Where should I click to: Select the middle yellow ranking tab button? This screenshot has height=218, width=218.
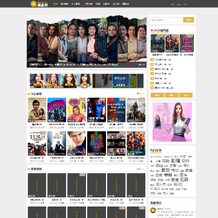coord(171,95)
